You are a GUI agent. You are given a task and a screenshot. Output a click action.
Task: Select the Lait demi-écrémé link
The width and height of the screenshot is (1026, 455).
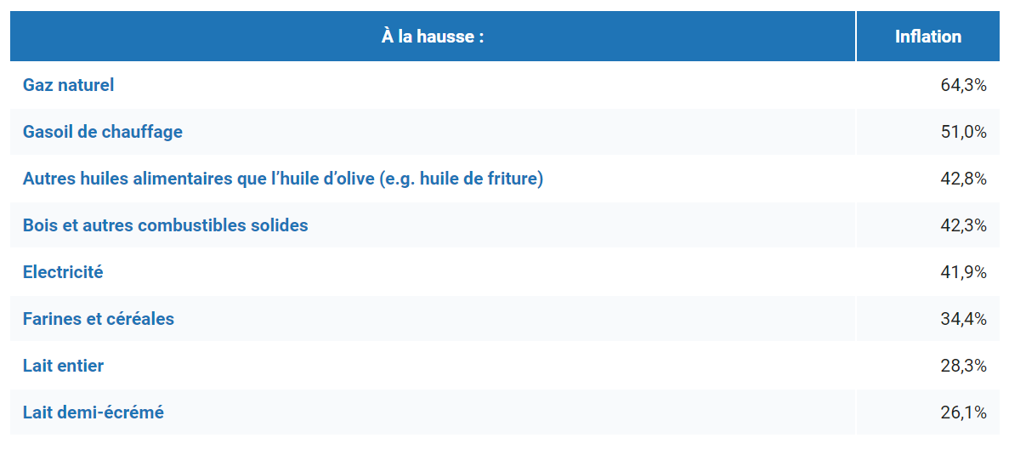[93, 412]
